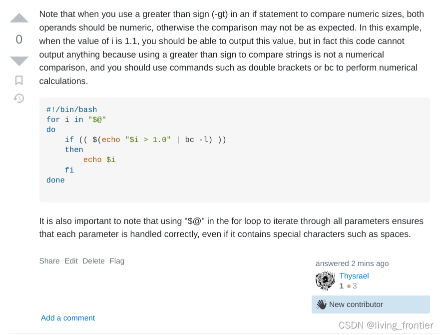Bookmark this answer

point(19,80)
